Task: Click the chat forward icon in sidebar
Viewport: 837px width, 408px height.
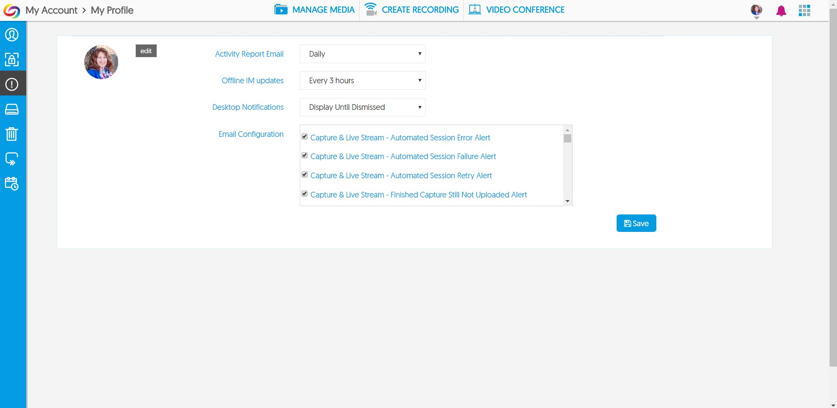Action: [12, 159]
